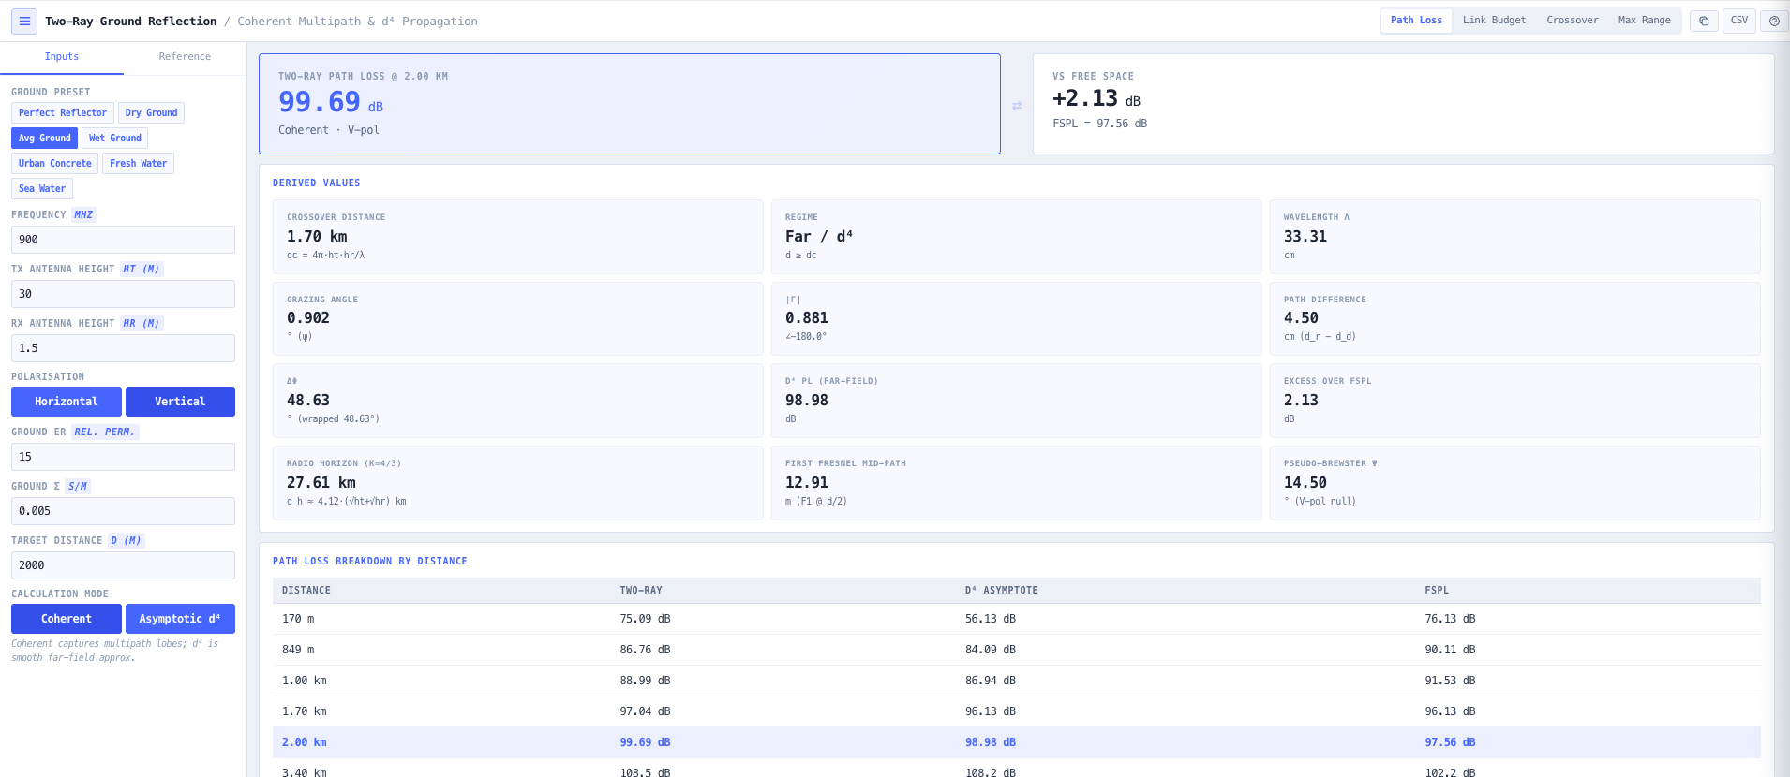
Task: Switch to the Link Budget tab
Action: (x=1494, y=21)
